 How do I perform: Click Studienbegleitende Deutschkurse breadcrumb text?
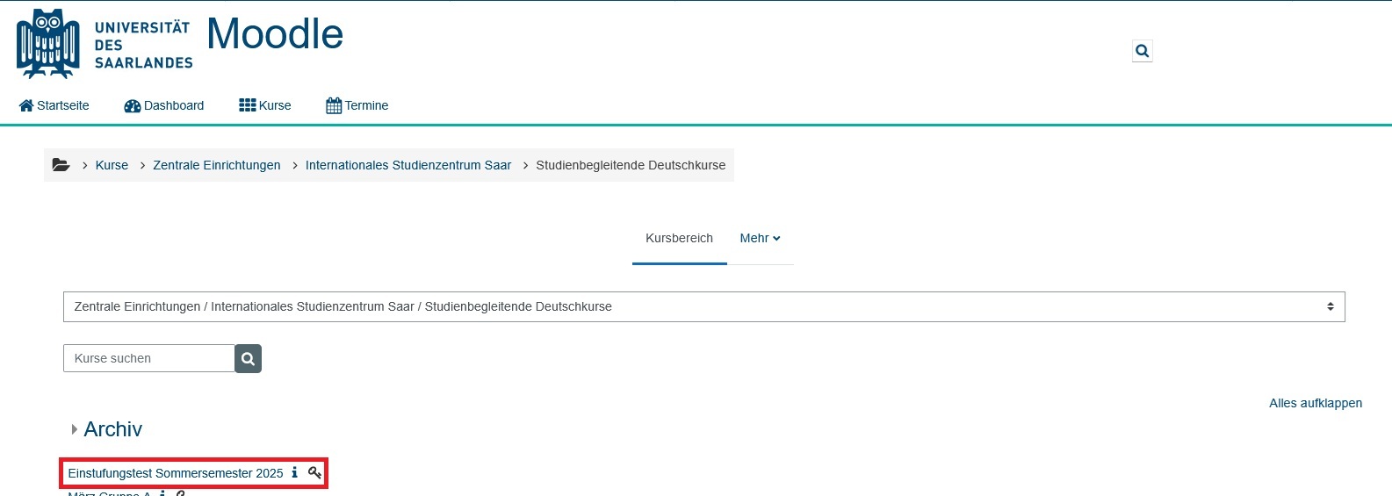(x=631, y=165)
